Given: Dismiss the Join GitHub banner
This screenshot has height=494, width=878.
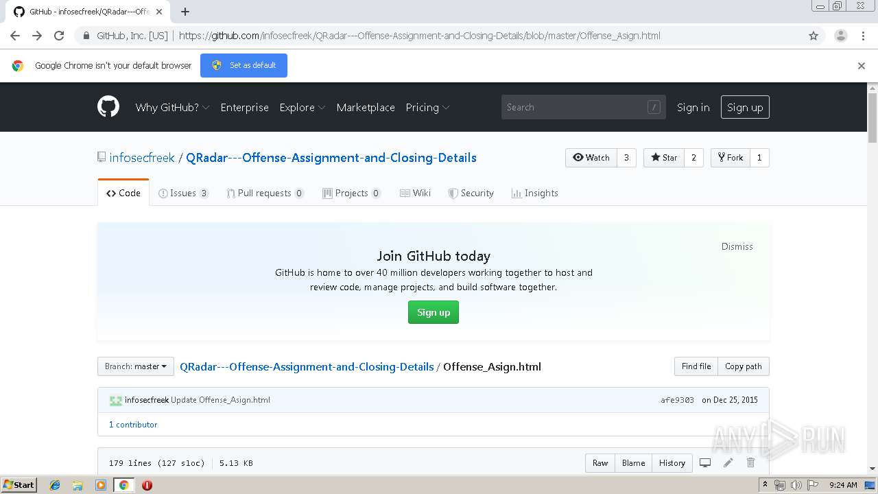Looking at the screenshot, I should [x=737, y=246].
